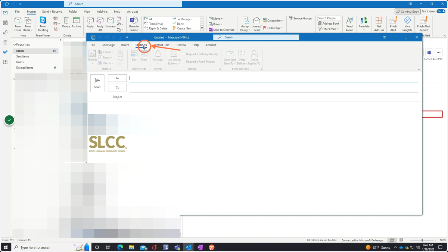Click Browse Groups
The image size is (448, 252).
[x=301, y=18]
